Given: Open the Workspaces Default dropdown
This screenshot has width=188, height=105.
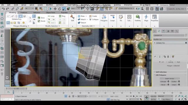Looking at the screenshot, I should [x=178, y=5].
